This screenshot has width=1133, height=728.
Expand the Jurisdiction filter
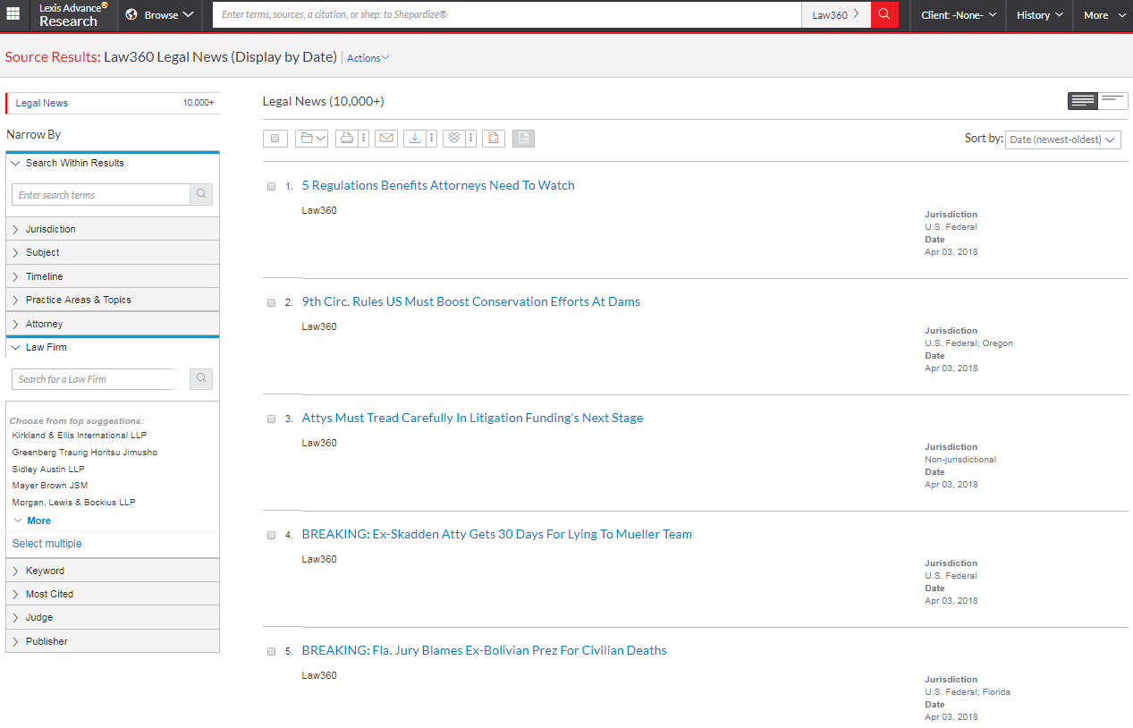click(113, 229)
